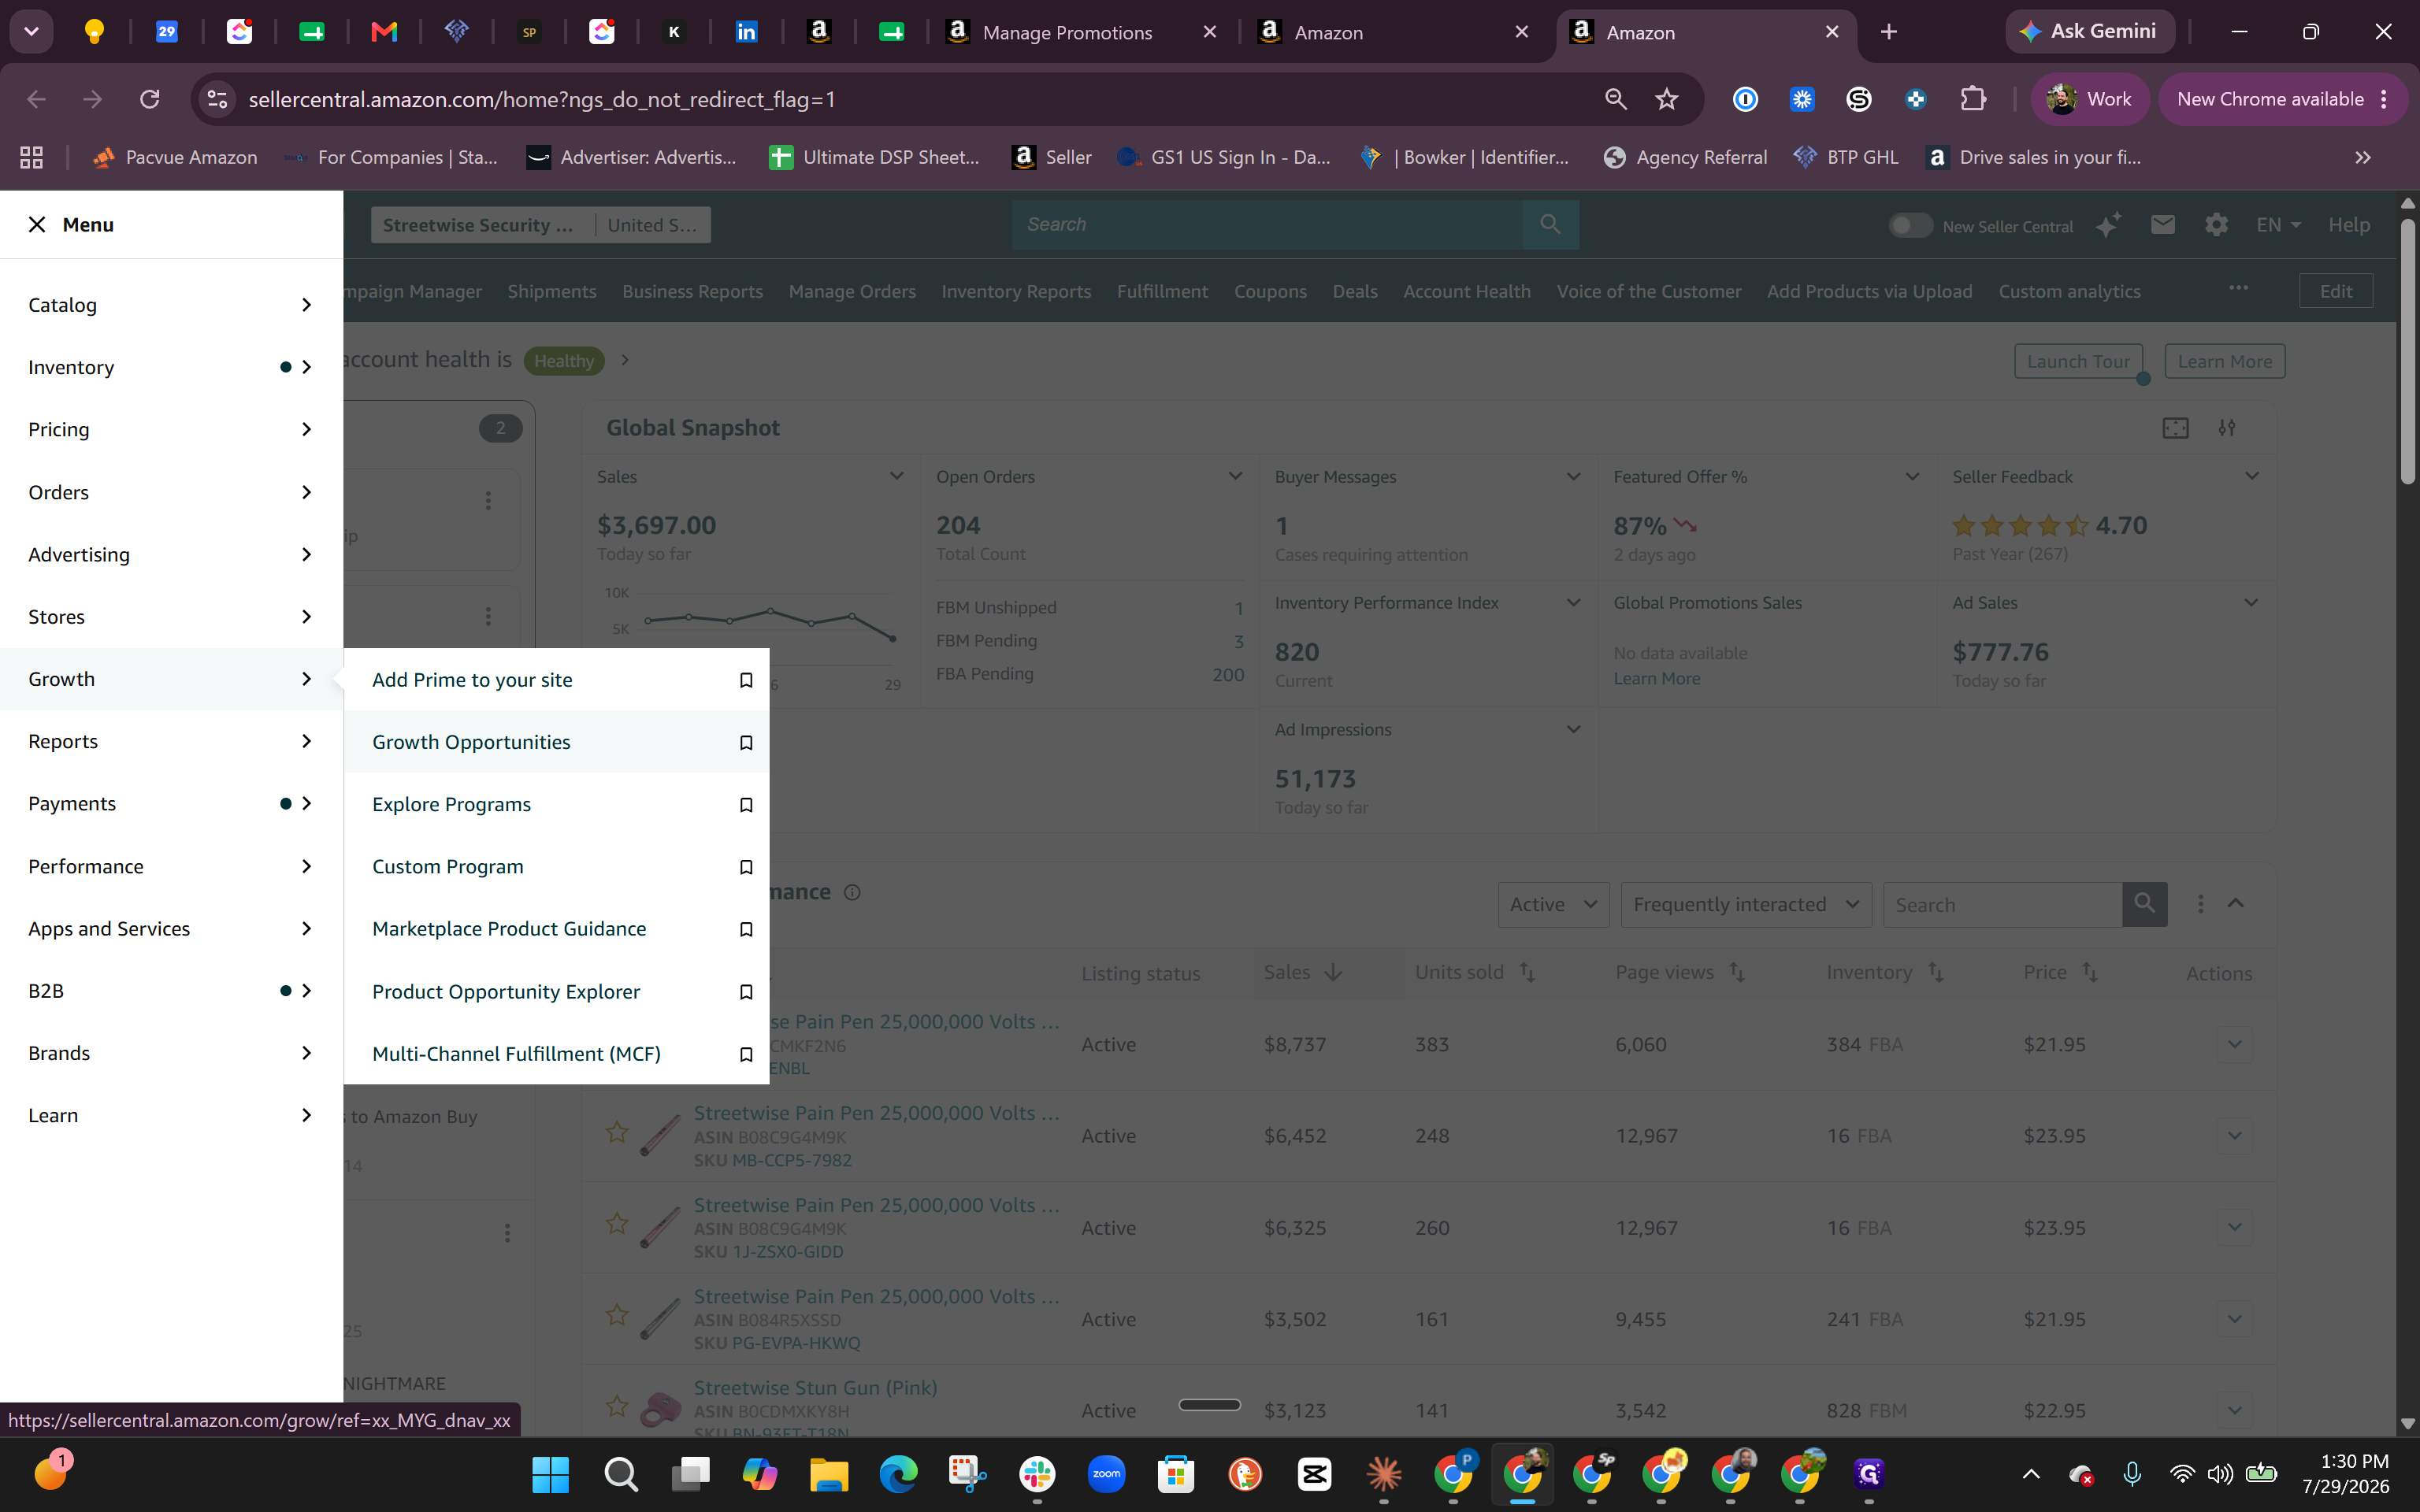The height and width of the screenshot is (1512, 2420).
Task: Bookmark Add Prime to your site
Action: pyautogui.click(x=745, y=680)
